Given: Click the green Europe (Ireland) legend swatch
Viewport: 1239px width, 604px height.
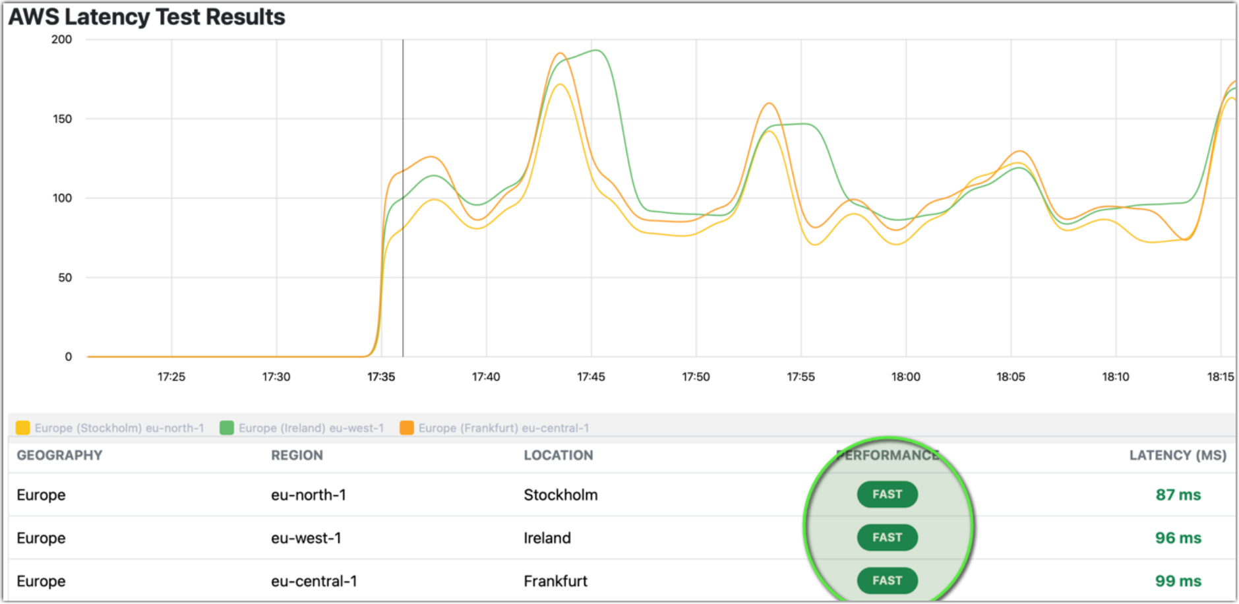Looking at the screenshot, I should (227, 427).
